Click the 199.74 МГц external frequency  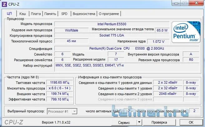click(60, 94)
